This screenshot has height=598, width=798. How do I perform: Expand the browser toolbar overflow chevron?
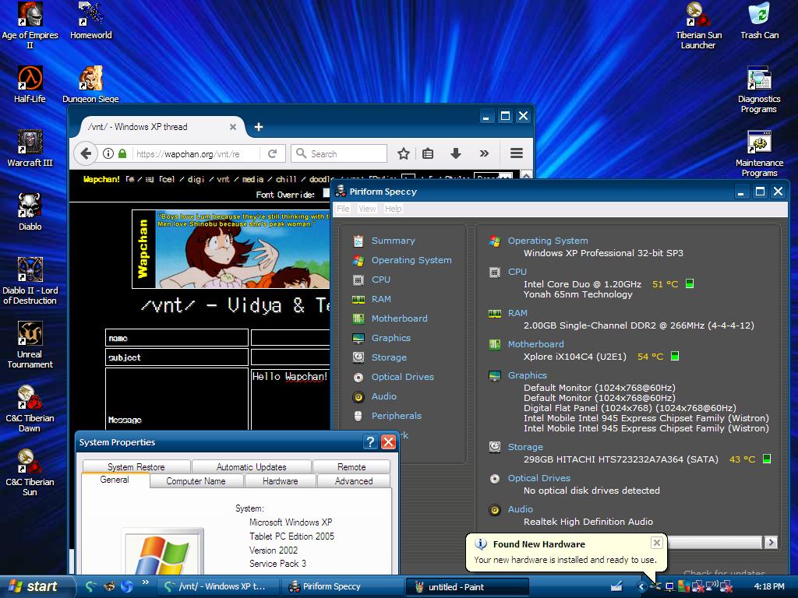(x=484, y=153)
